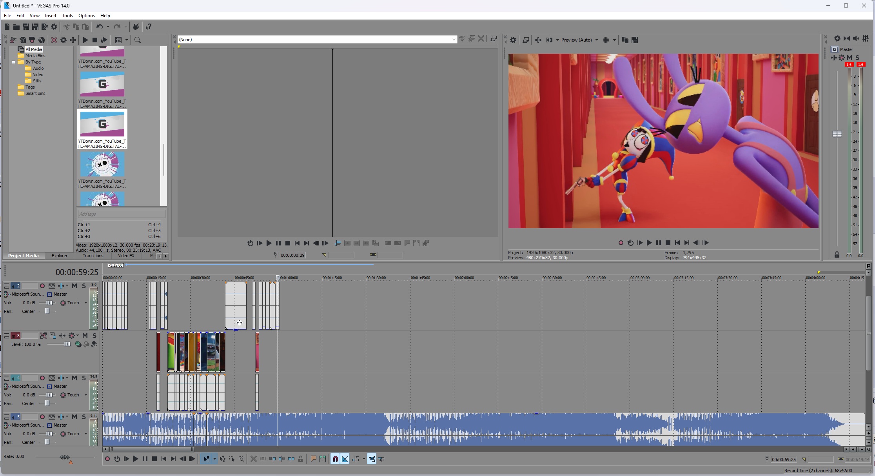Toggle the preview Overlays grid icon
The image size is (875, 476).
606,40
